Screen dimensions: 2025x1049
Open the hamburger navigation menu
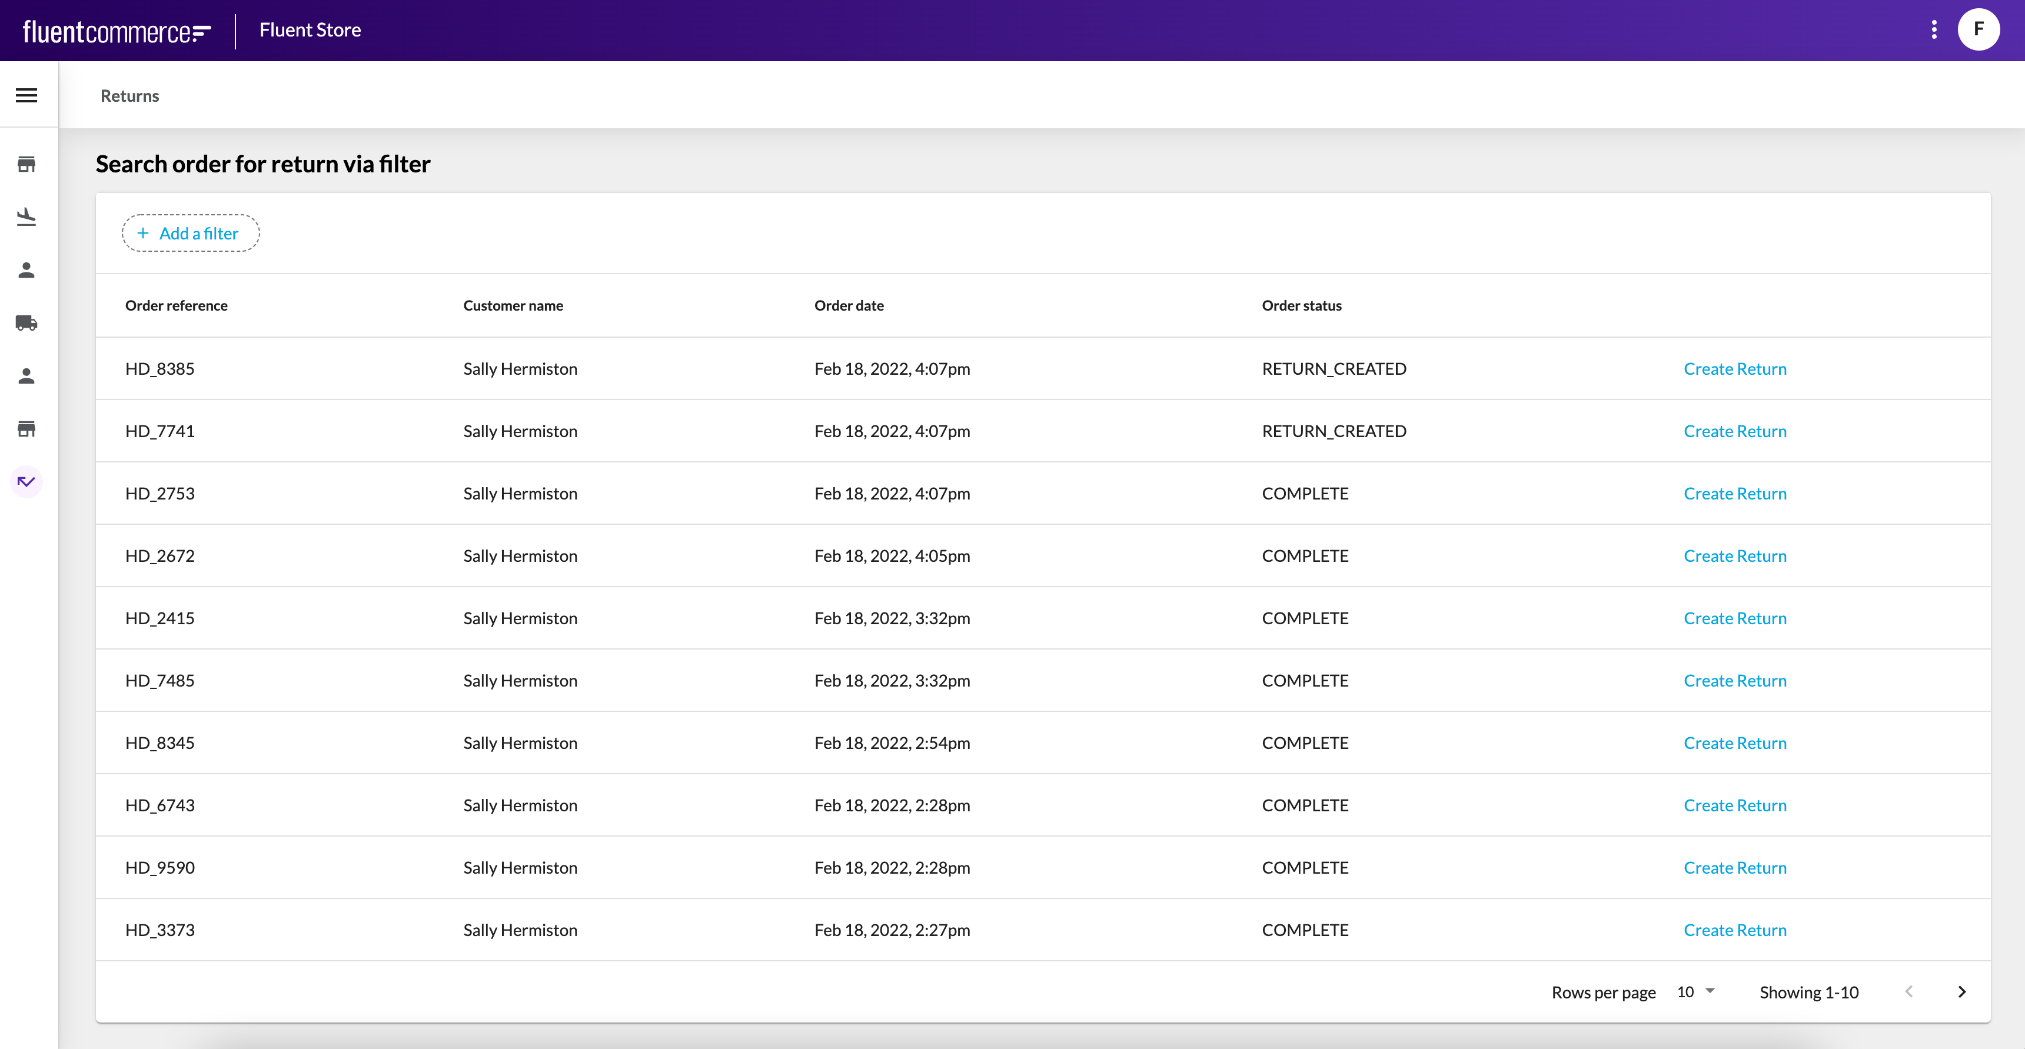[x=26, y=95]
